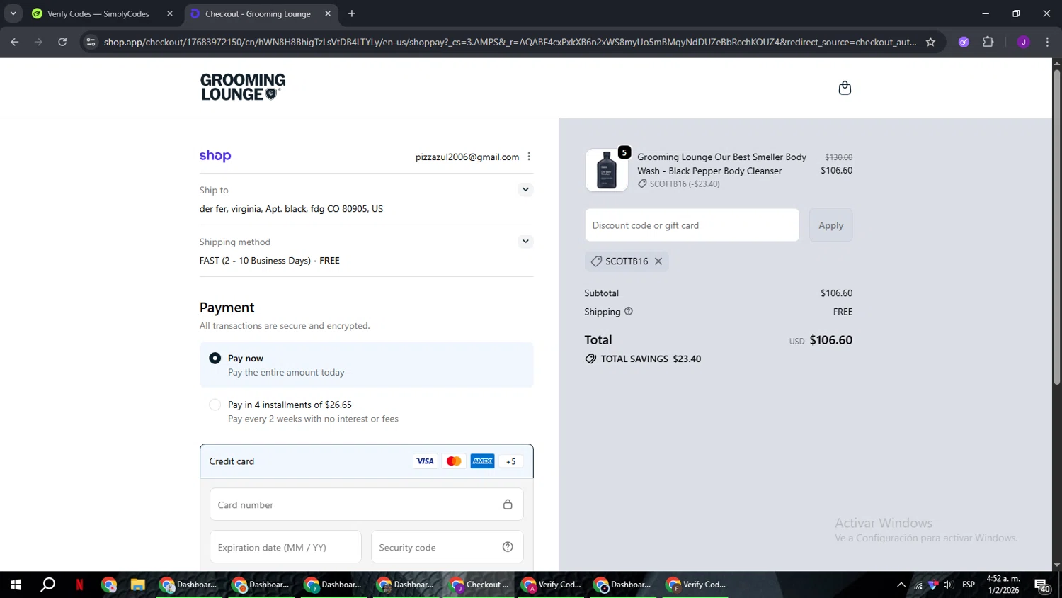The height and width of the screenshot is (598, 1062).
Task: Click the TOTAL SAVINGS $23.40 text
Action: click(651, 359)
